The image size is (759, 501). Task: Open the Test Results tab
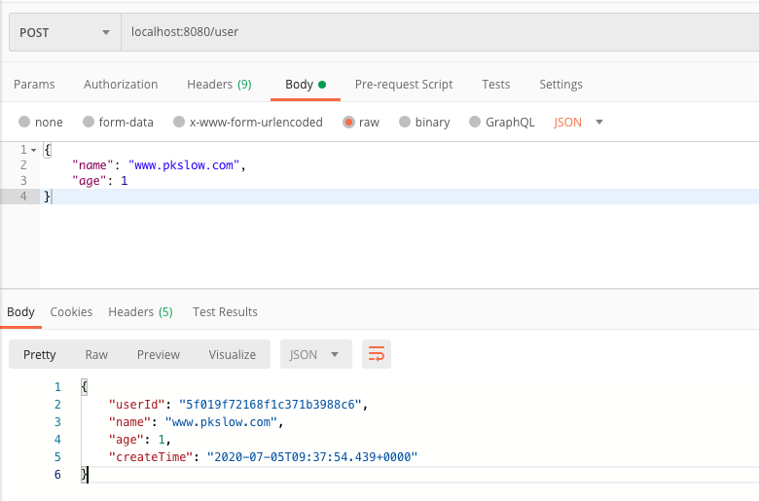point(225,311)
